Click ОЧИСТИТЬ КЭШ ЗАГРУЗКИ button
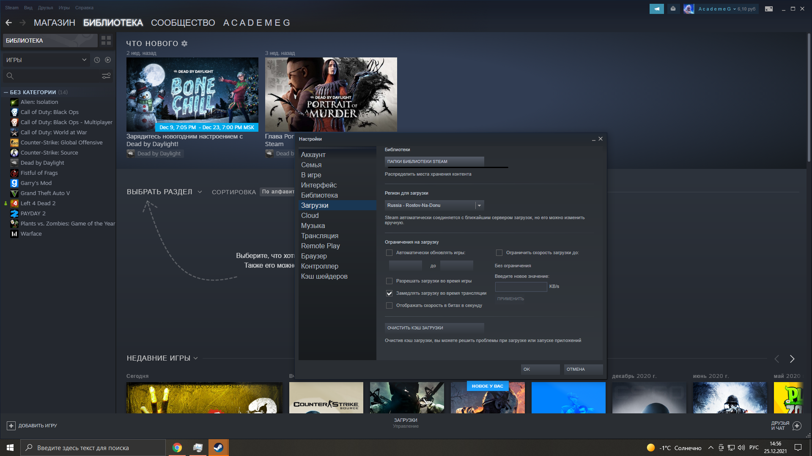 434,328
